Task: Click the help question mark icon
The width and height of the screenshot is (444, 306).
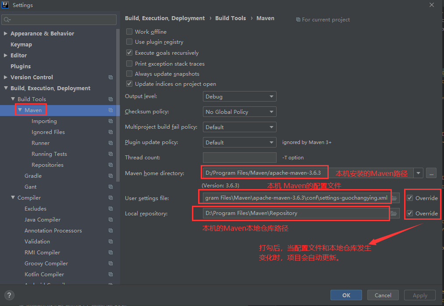Action: (9, 295)
